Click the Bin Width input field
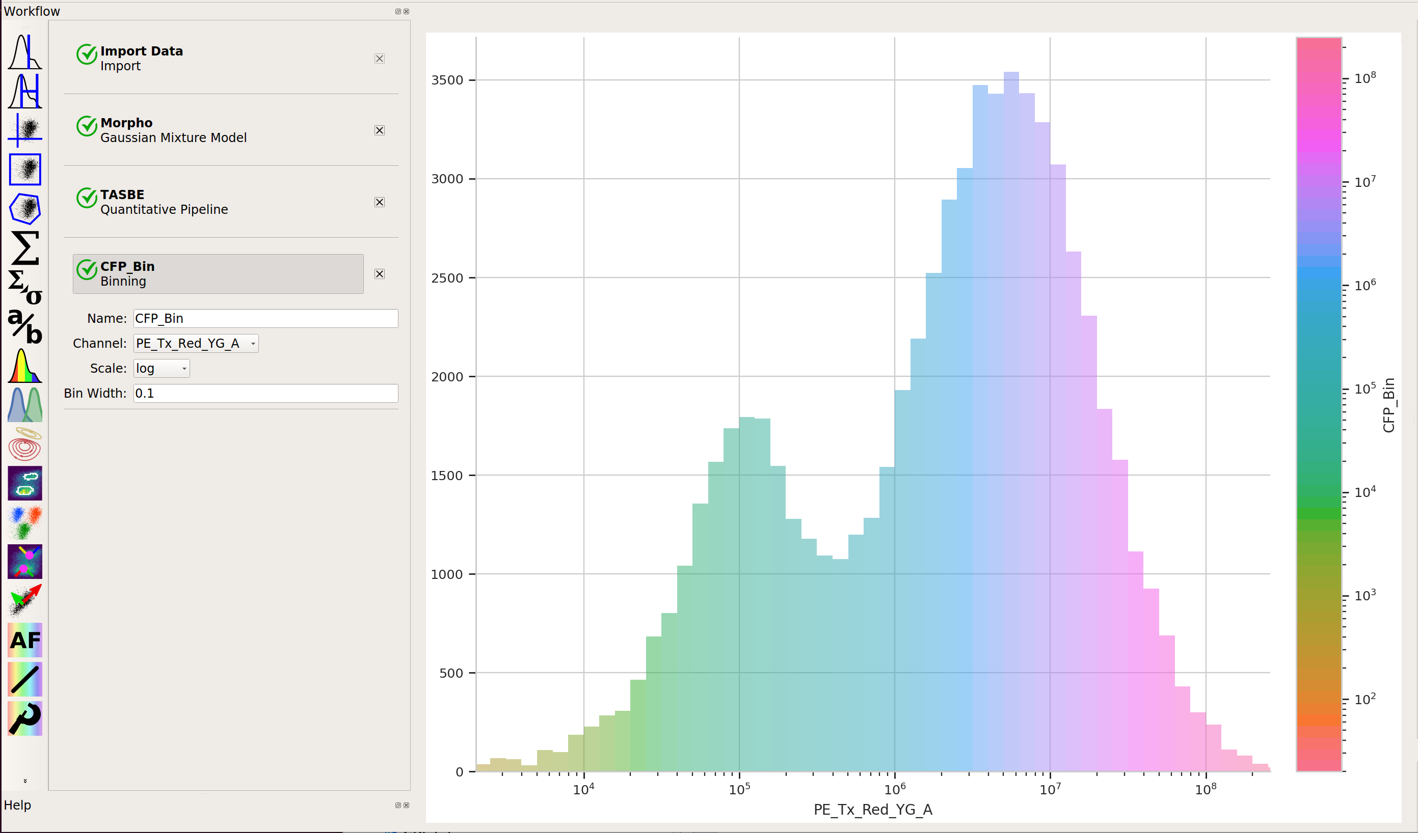The height and width of the screenshot is (833, 1418). click(265, 393)
